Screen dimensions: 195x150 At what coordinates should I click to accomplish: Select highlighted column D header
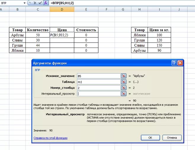[x=62, y=9]
